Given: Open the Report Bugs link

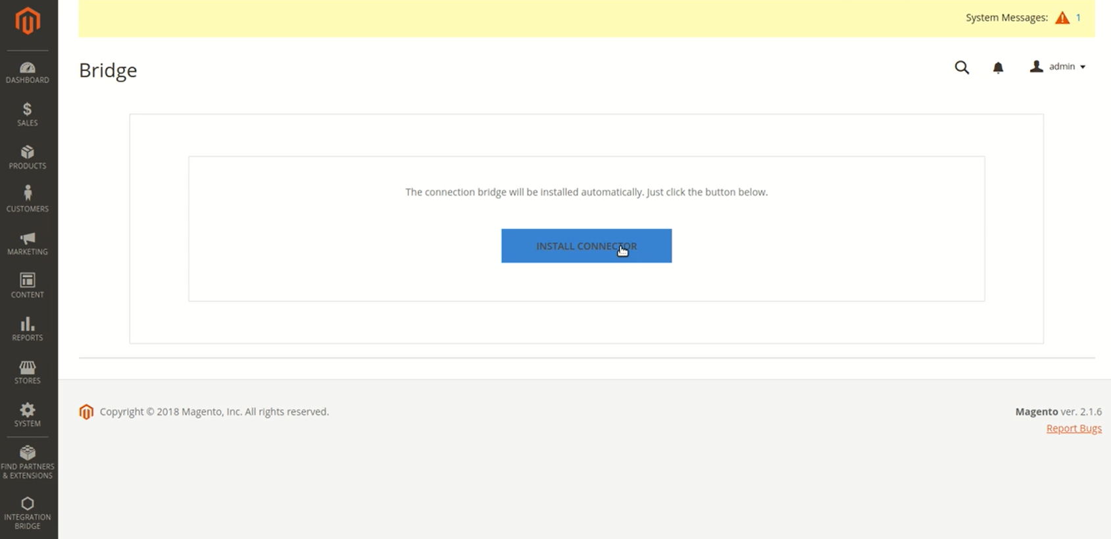Looking at the screenshot, I should (1074, 428).
